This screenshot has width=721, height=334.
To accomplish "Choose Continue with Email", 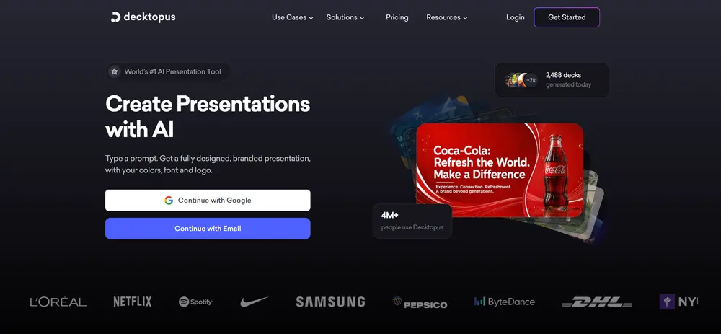I will [208, 229].
